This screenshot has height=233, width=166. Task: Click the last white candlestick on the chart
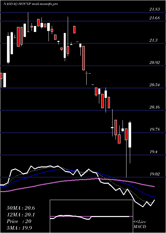[130, 135]
